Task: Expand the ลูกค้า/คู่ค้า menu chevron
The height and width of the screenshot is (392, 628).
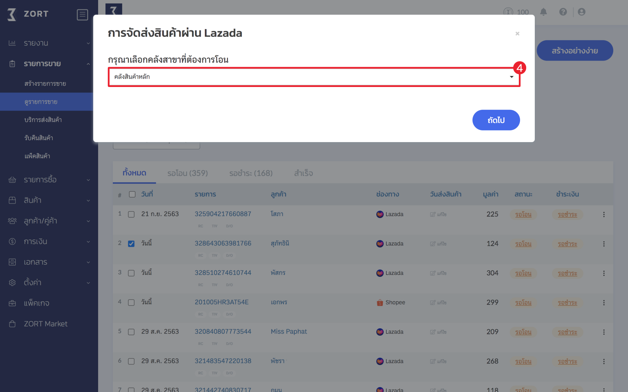Action: 88,221
